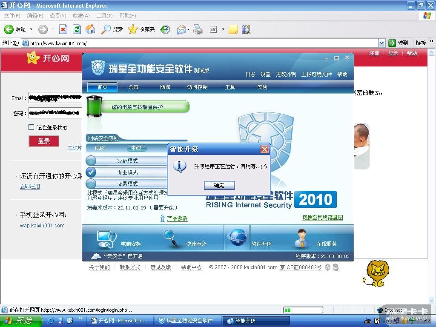Switch to the 访问控制 tab
This screenshot has height=327, width=436.
(x=197, y=87)
